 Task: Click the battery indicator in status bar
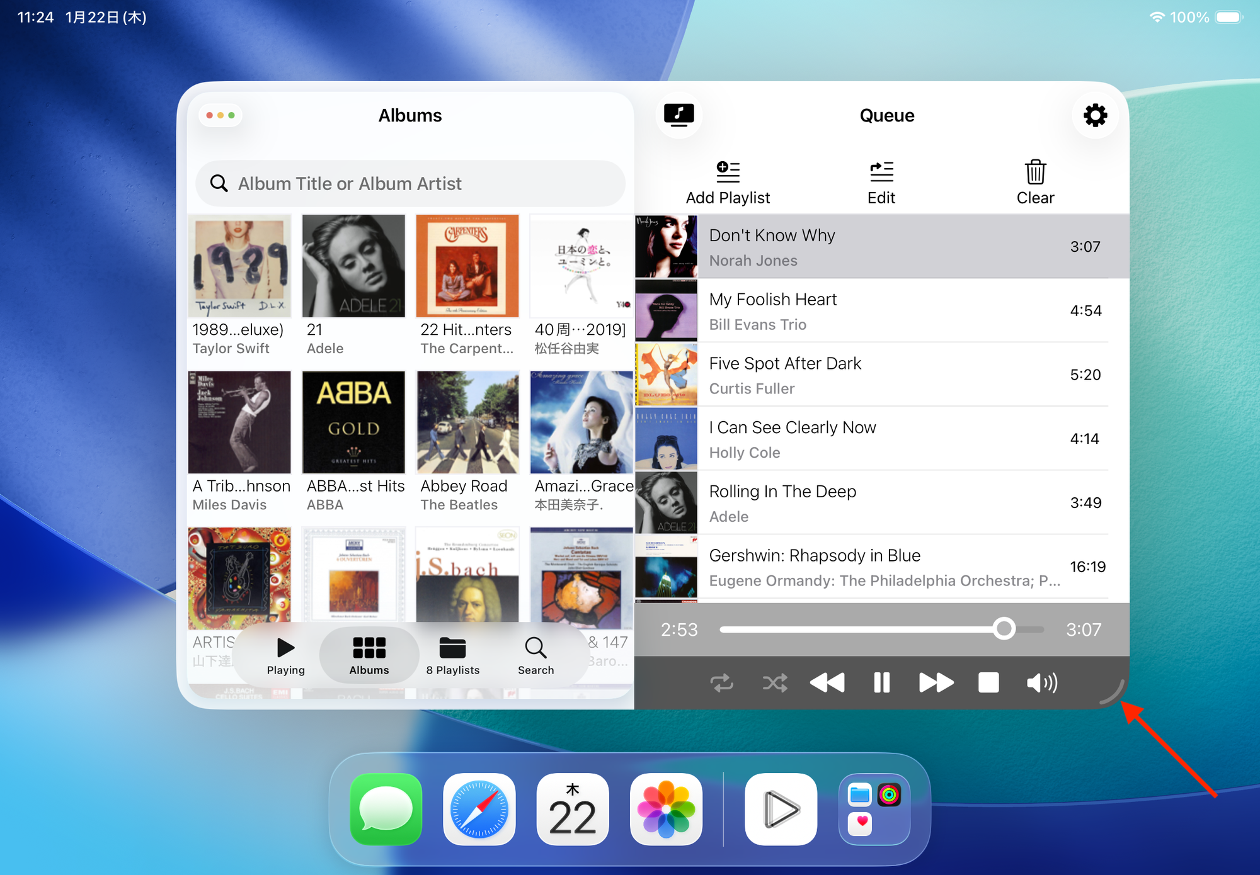[1229, 17]
